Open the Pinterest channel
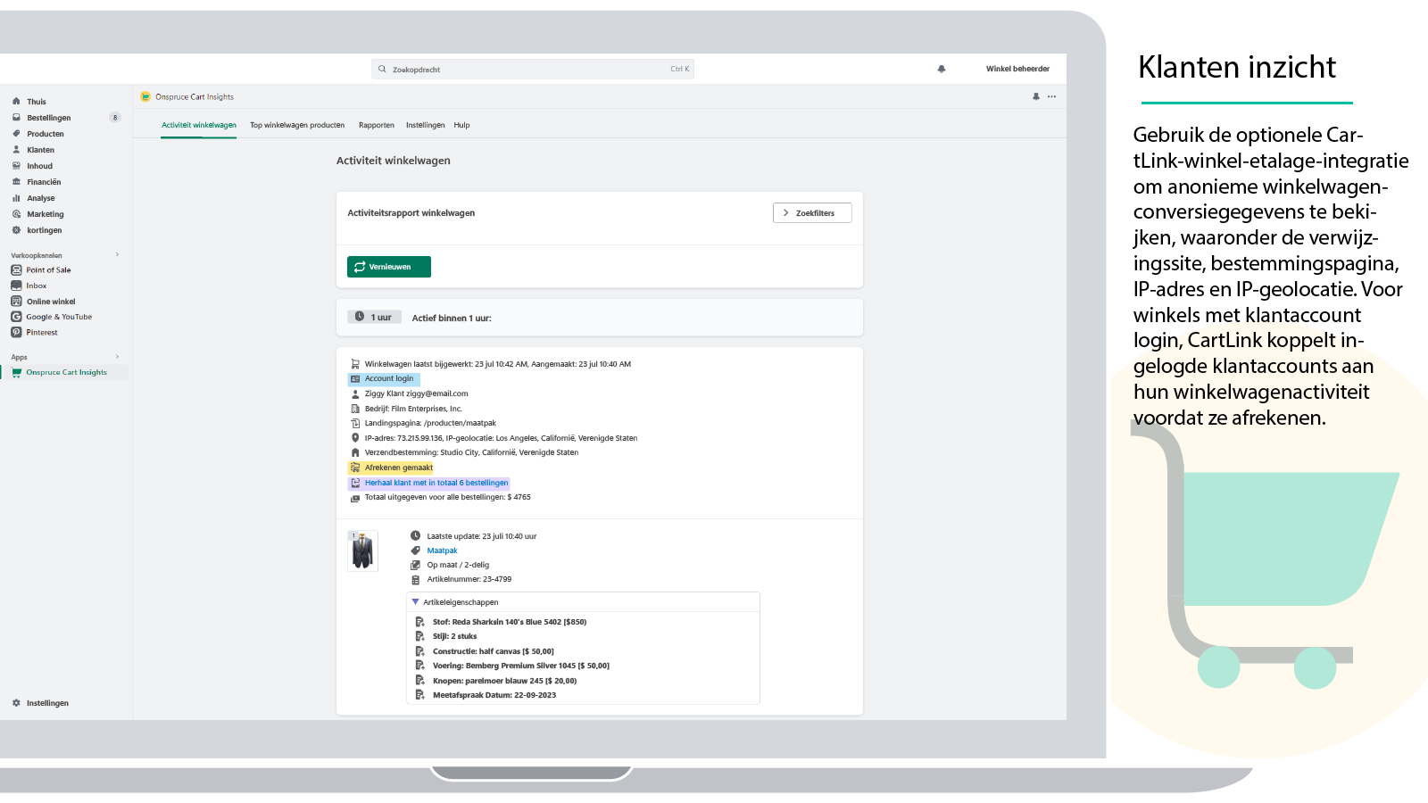This screenshot has height=803, width=1428. pos(42,332)
